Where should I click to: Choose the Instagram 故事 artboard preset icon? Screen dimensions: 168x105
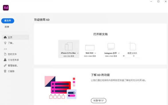111,47
